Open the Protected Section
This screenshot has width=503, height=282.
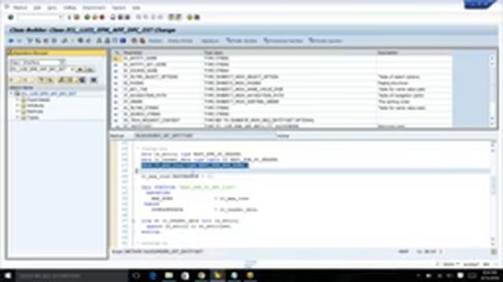[283, 41]
